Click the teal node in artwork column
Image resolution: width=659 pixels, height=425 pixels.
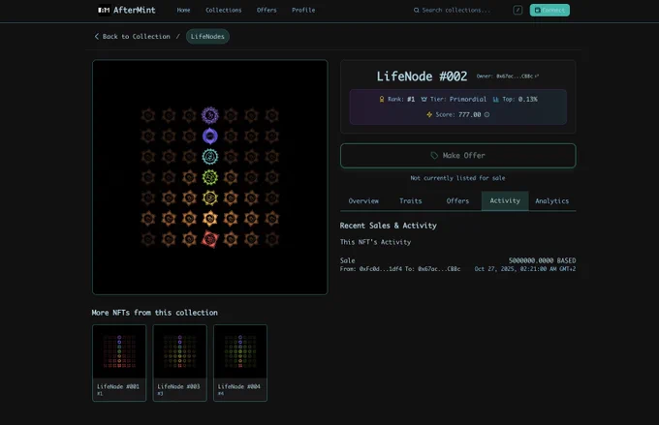(x=210, y=157)
